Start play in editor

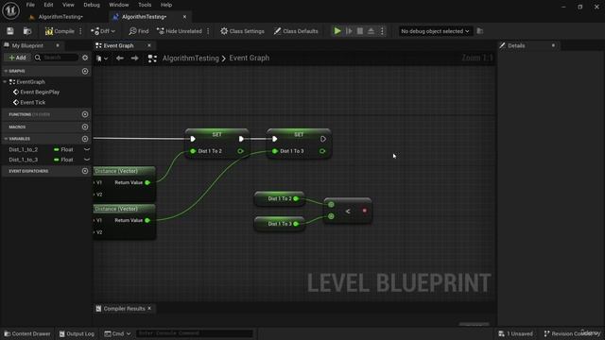[x=337, y=31]
